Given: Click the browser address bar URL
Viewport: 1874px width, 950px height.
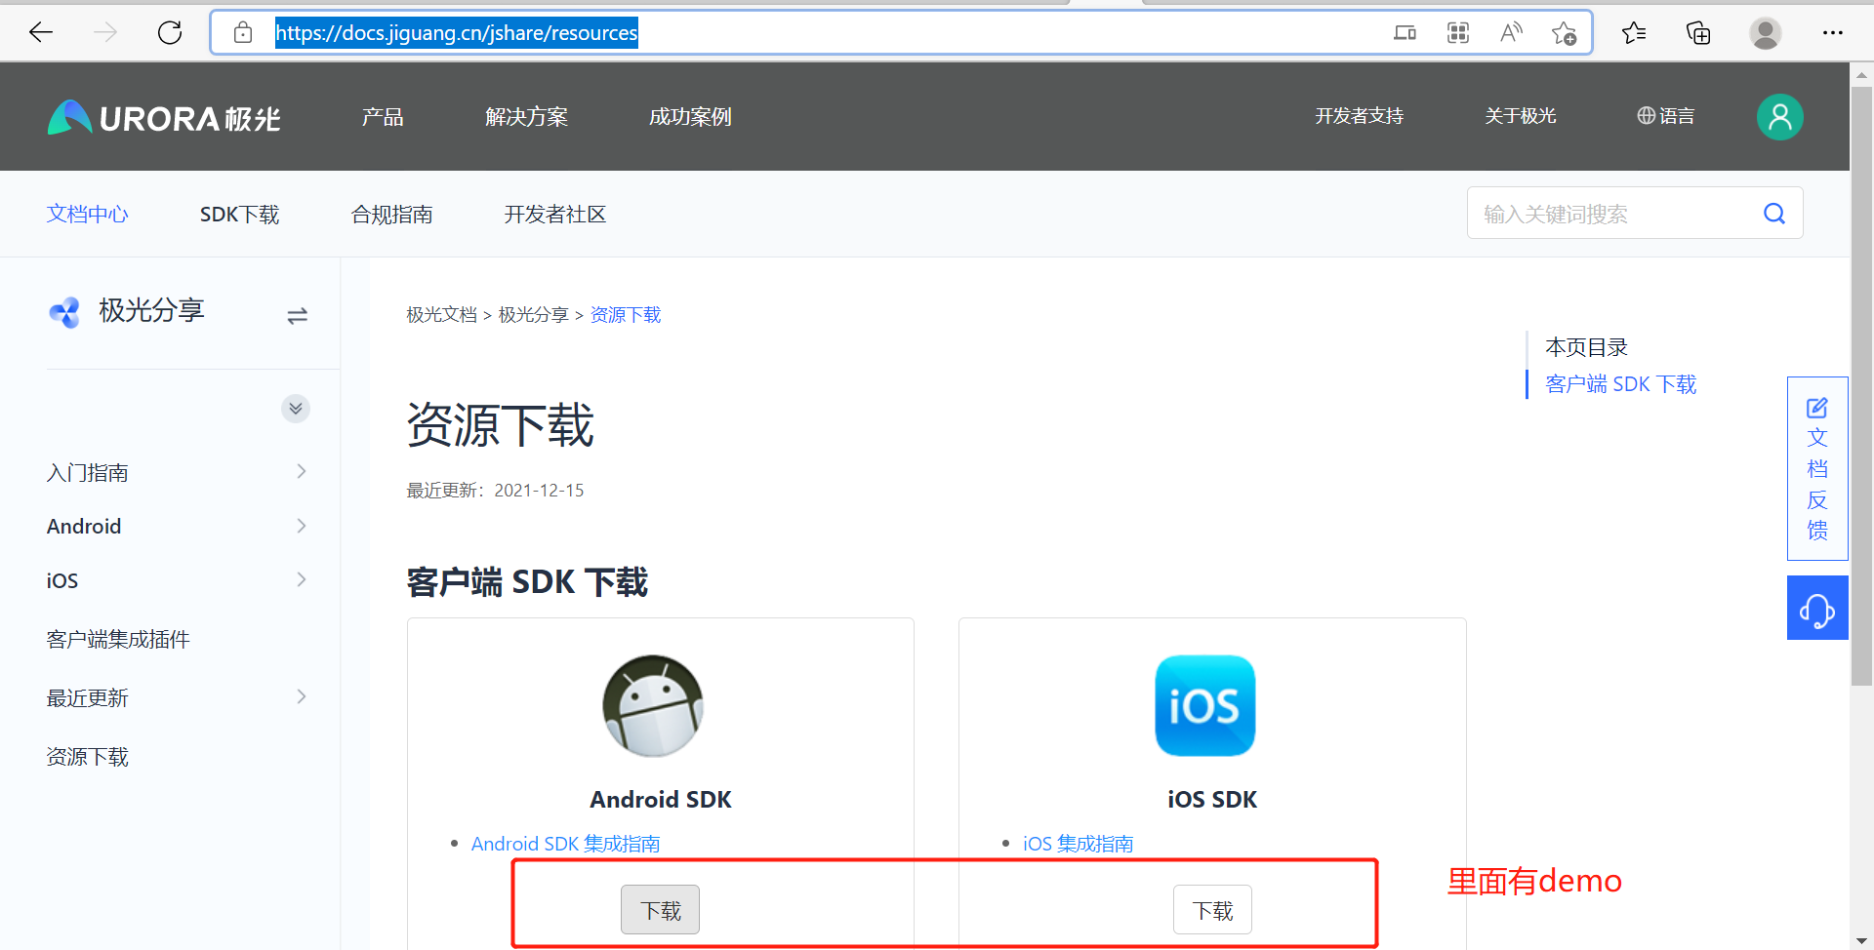Looking at the screenshot, I should tap(456, 33).
